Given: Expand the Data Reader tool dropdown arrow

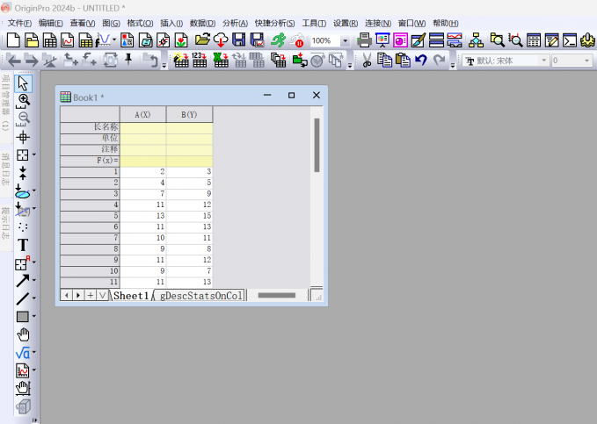Looking at the screenshot, I should [34, 155].
